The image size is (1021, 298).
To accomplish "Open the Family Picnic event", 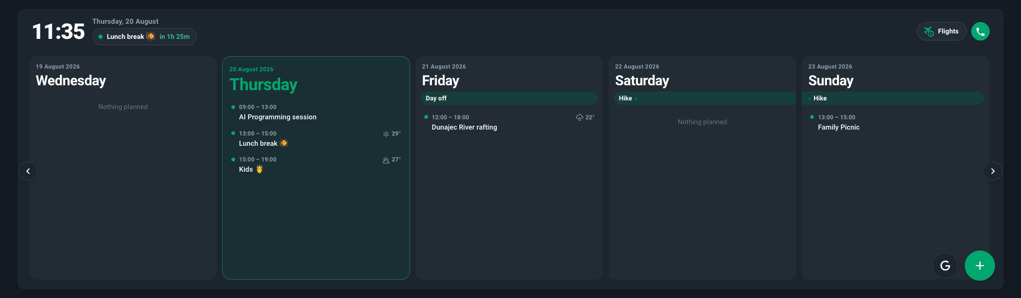I will click(895, 123).
